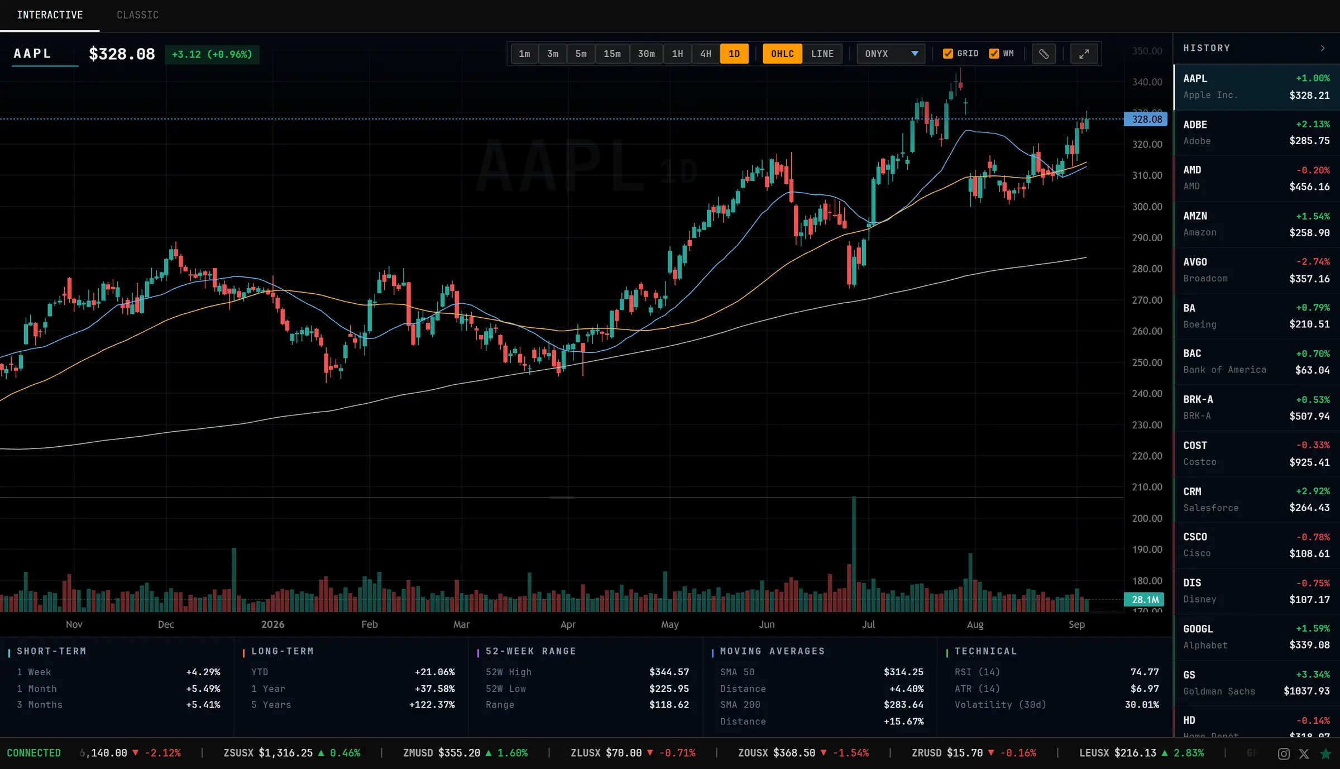
Task: Select GS Goldman Sachs row in History
Action: click(1256, 682)
